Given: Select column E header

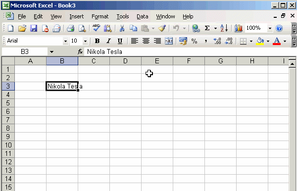Looking at the screenshot, I should point(157,61).
